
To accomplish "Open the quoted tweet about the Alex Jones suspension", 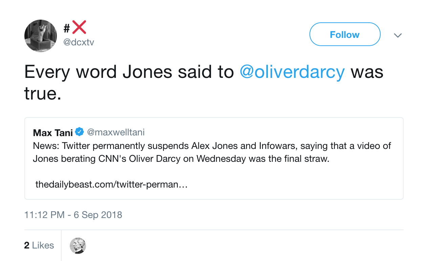I will click(x=214, y=158).
